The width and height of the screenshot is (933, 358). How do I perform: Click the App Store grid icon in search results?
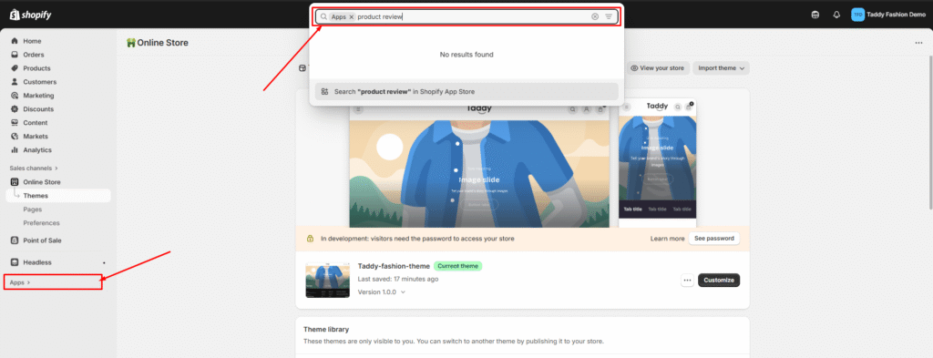(x=325, y=92)
